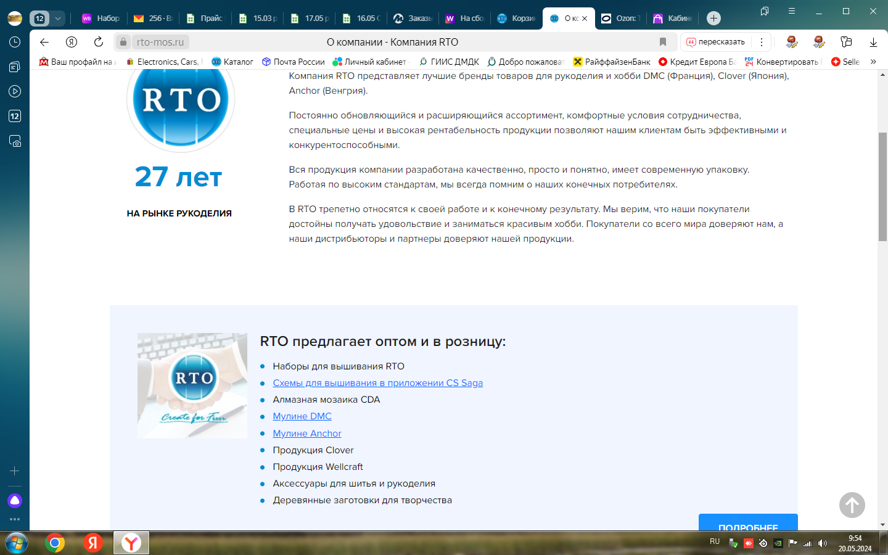Open the red Yandex icon in taskbar
This screenshot has height=555, width=888.
click(x=93, y=543)
